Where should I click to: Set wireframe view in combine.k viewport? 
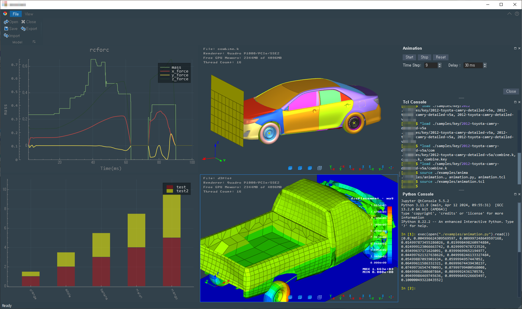pyautogui.click(x=320, y=168)
